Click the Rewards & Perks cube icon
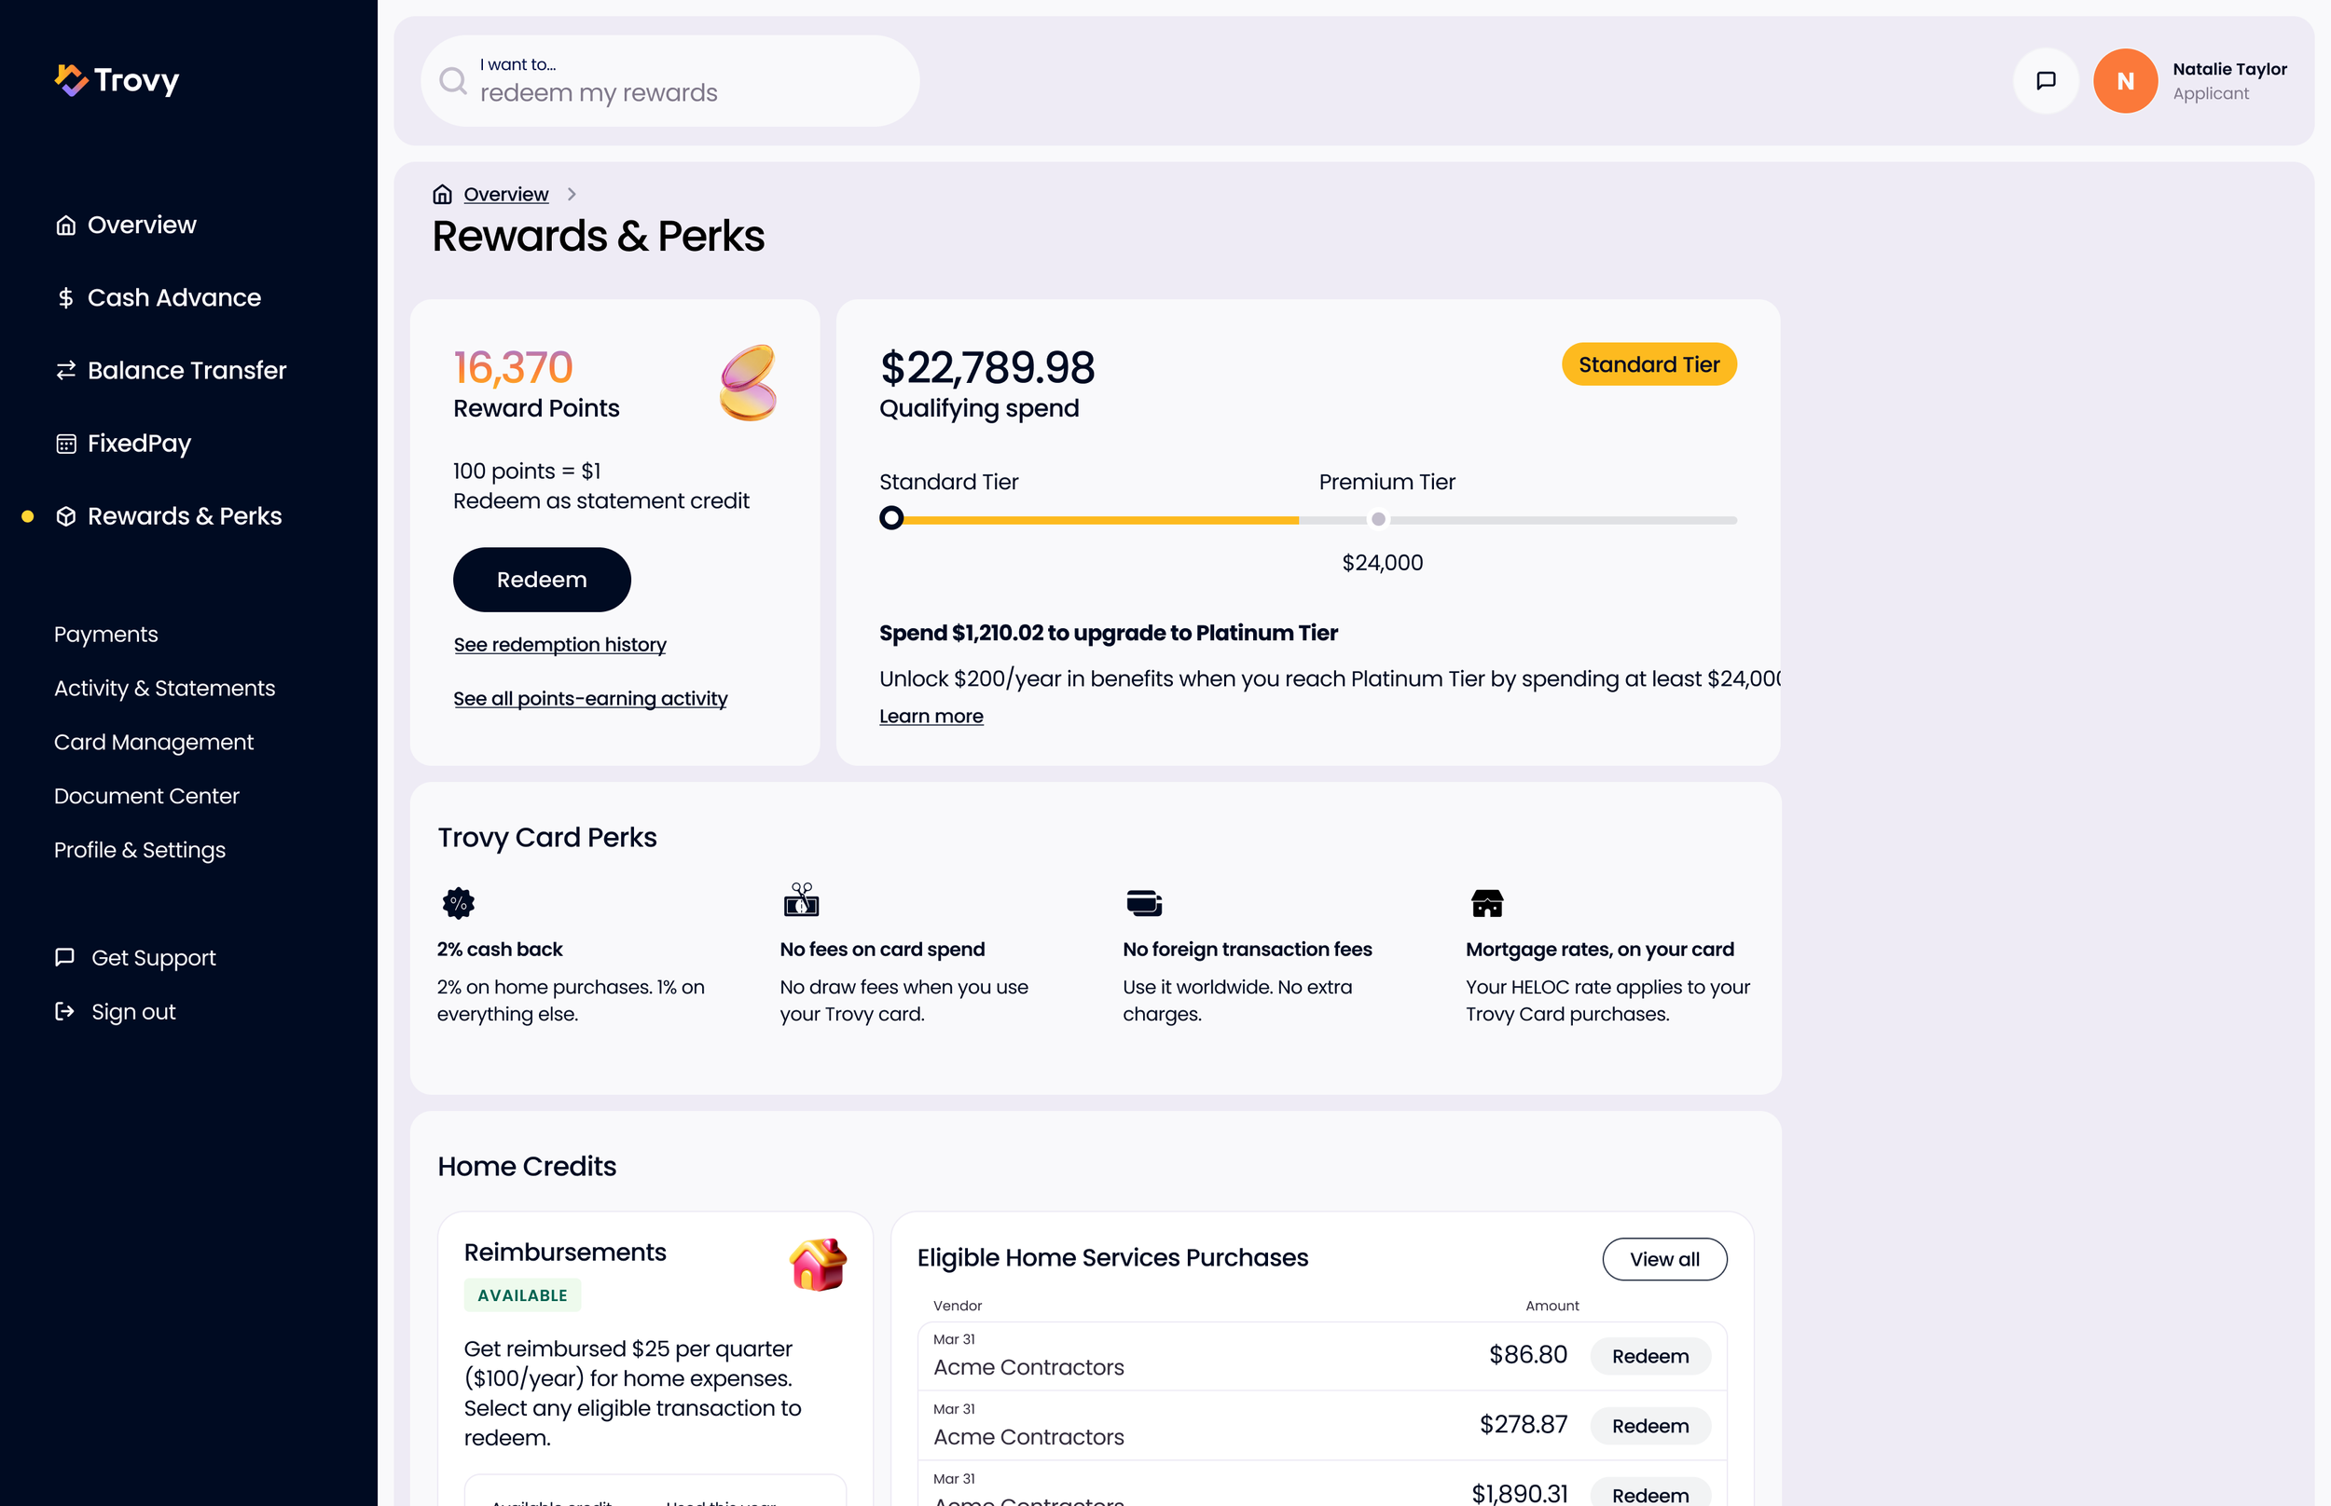This screenshot has width=2331, height=1506. (x=65, y=516)
